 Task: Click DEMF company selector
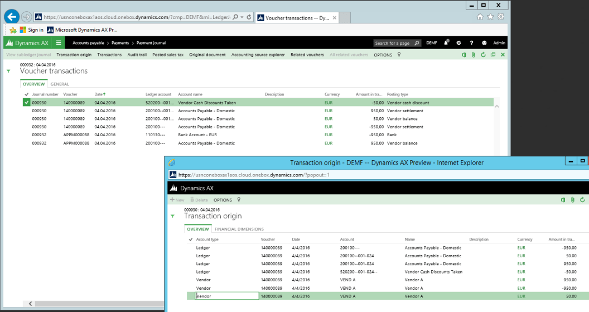click(432, 43)
